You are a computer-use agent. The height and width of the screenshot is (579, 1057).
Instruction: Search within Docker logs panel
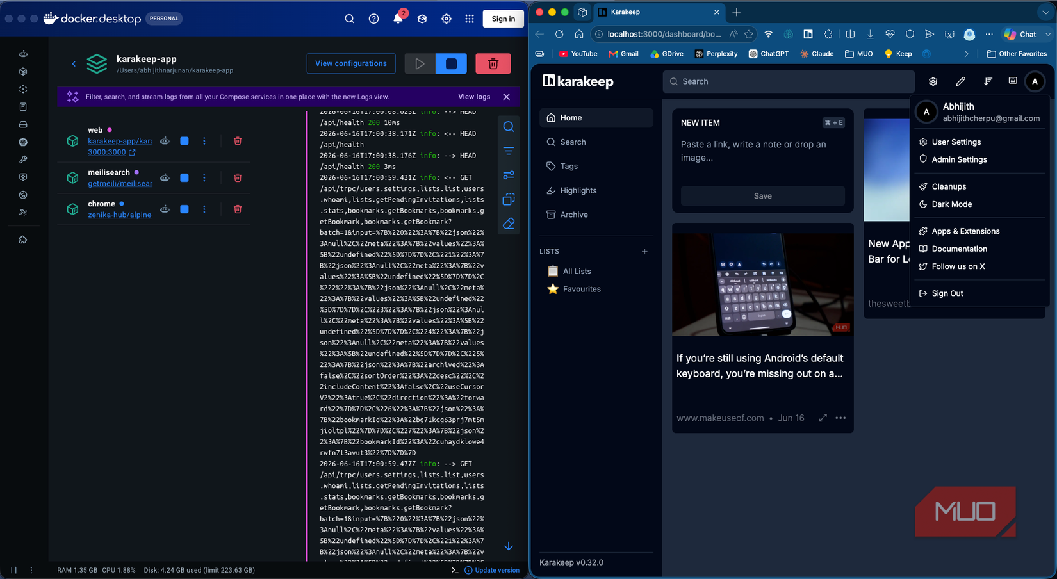click(x=509, y=127)
